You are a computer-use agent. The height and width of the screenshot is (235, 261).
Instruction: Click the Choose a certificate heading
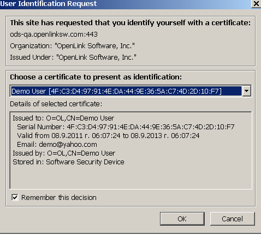tap(96, 77)
